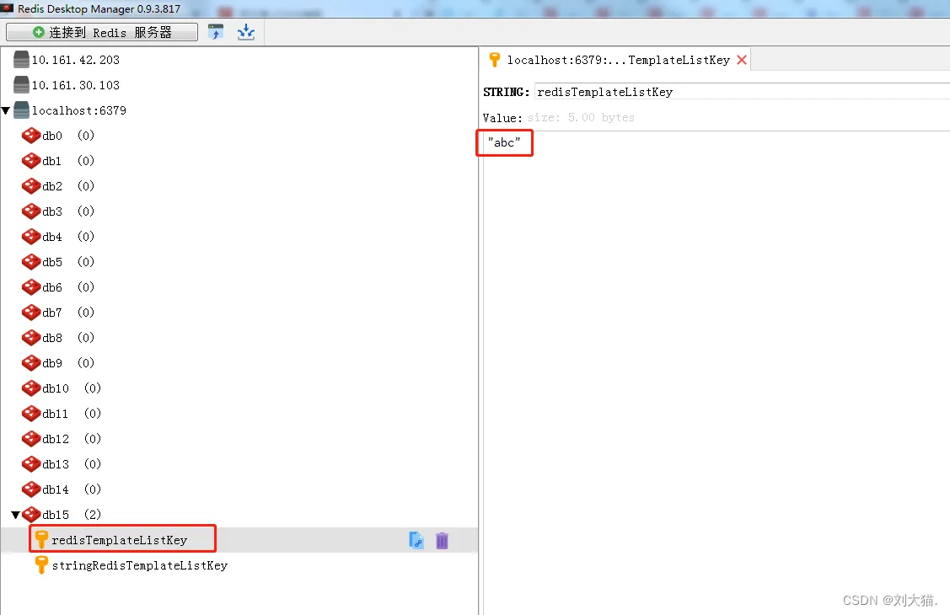This screenshot has width=950, height=615.
Task: Click the db0 database icon
Action: pyautogui.click(x=31, y=136)
